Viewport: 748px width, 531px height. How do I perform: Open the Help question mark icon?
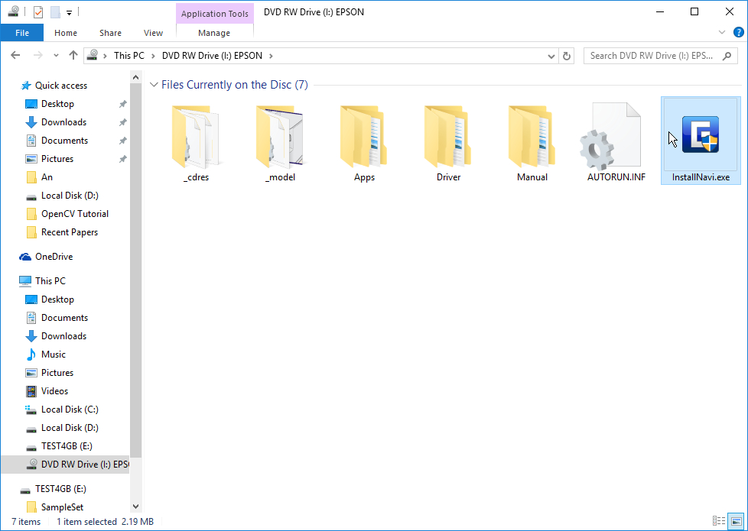(x=738, y=32)
